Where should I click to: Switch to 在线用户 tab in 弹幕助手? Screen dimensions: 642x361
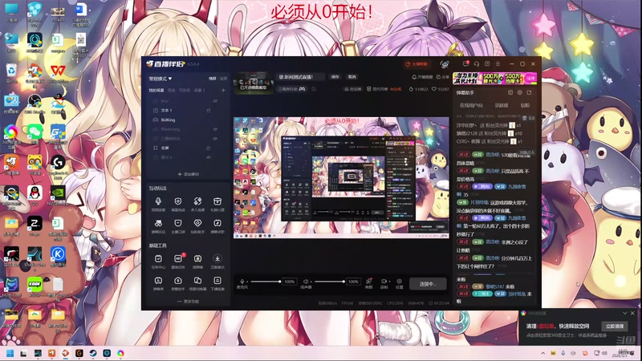(x=471, y=105)
